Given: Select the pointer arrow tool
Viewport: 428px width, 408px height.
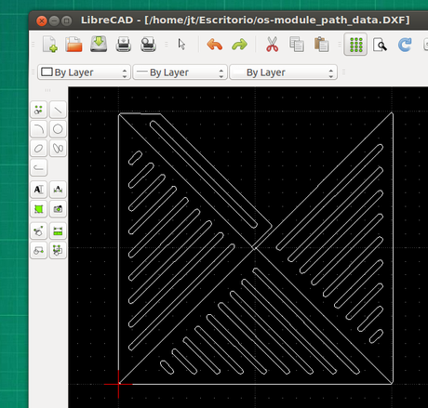Looking at the screenshot, I should pyautogui.click(x=181, y=44).
